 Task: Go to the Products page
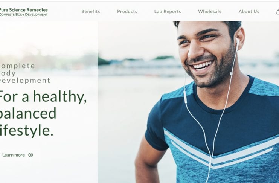(x=127, y=12)
